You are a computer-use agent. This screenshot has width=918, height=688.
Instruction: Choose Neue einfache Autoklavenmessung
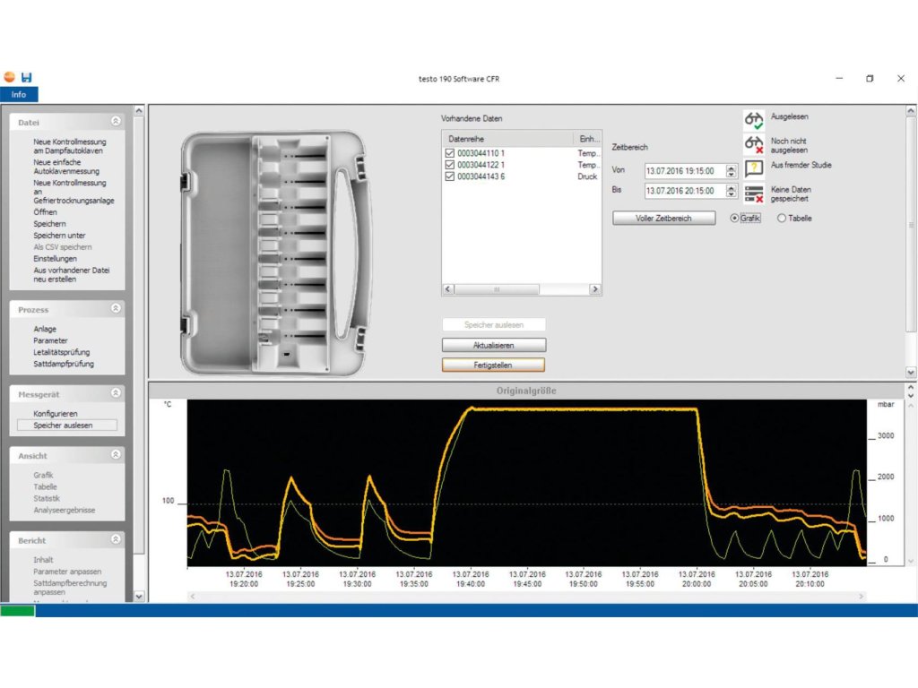click(66, 167)
